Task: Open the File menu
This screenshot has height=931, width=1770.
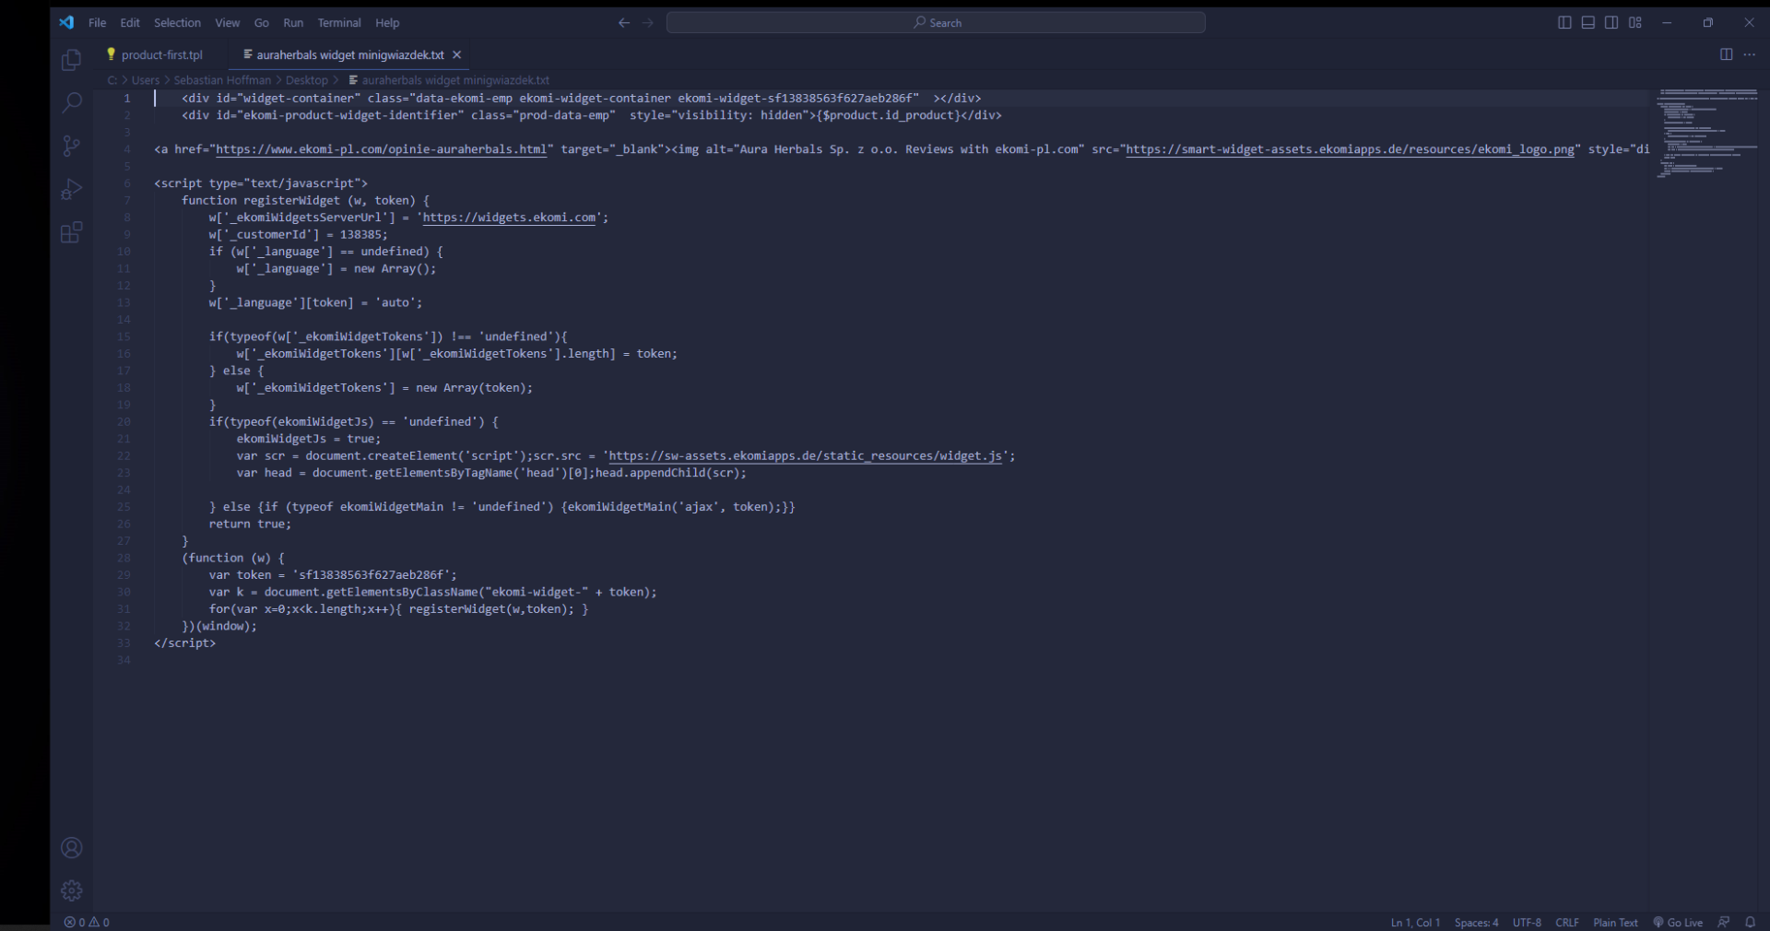Action: (97, 23)
